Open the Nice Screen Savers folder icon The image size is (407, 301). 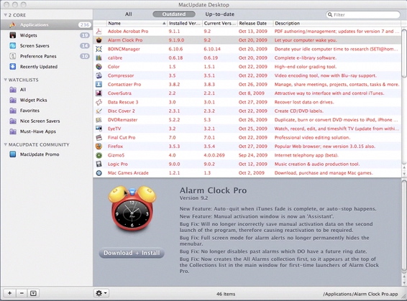point(13,121)
